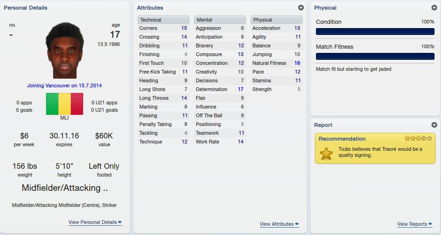Click the Determination attribute row
The image size is (441, 235).
(x=220, y=89)
